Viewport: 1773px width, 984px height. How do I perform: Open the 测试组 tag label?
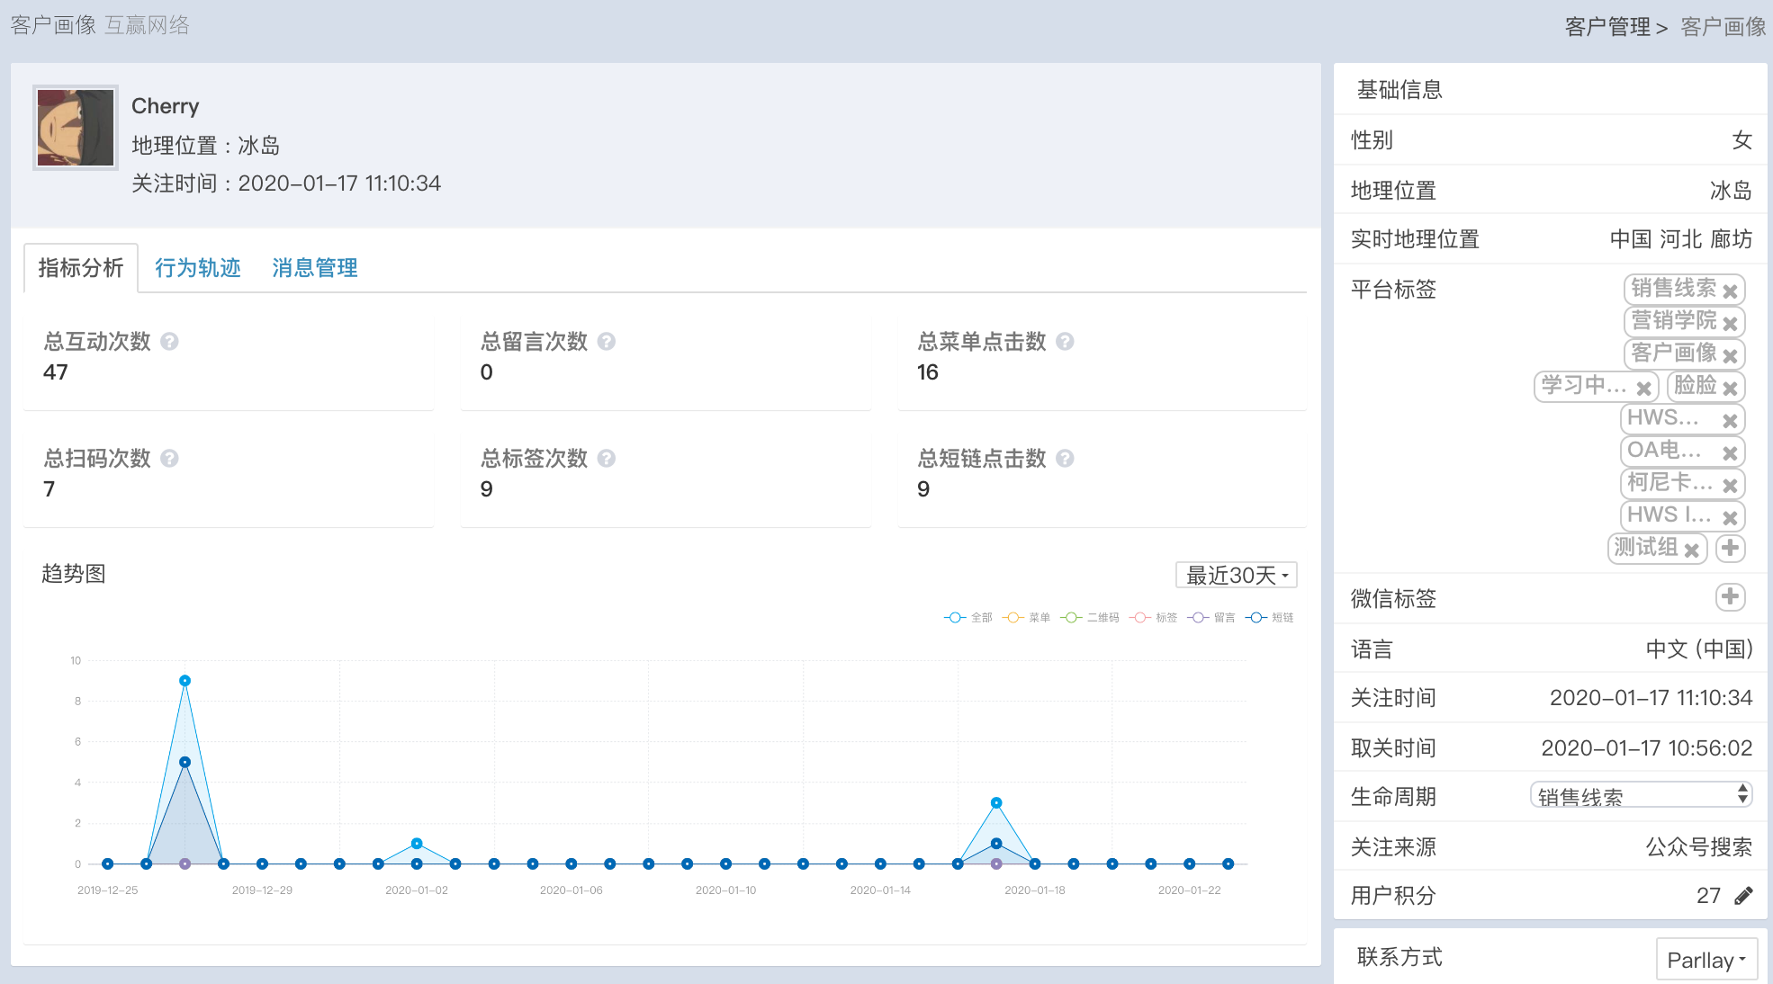(1645, 547)
